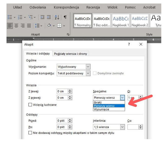Viewport: 167px width, 150px height.
Task: Increase paragraph indent in ribbon
Action: (x=49, y=17)
